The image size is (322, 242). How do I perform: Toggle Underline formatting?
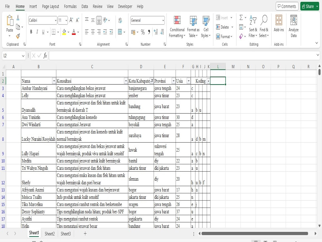tap(43, 32)
